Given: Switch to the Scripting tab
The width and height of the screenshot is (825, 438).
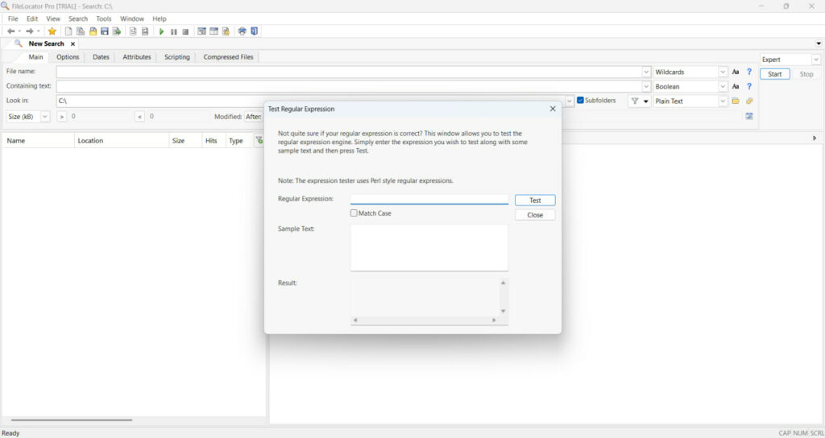Looking at the screenshot, I should tap(176, 57).
